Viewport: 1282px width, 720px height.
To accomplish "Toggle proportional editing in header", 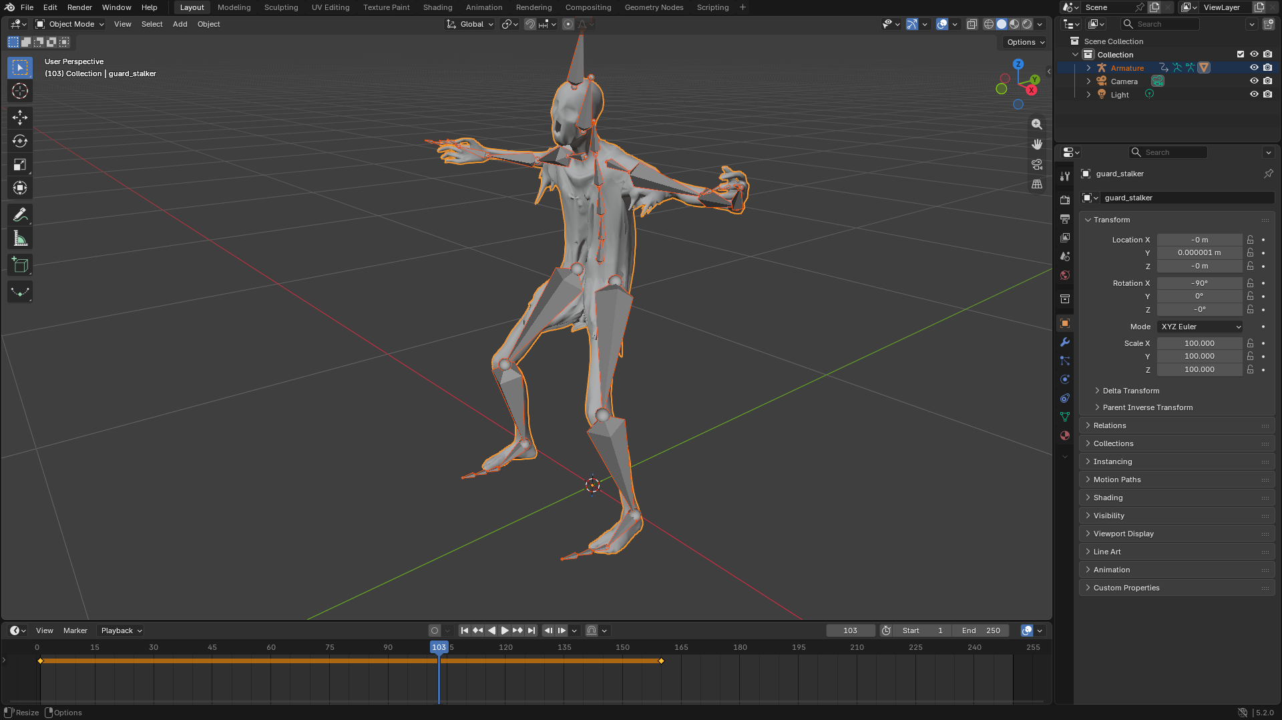I will pos(568,24).
